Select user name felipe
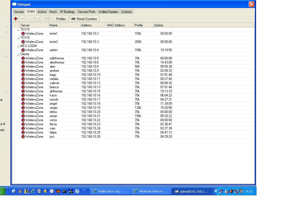The height and width of the screenshot is (211, 281). pos(53,133)
